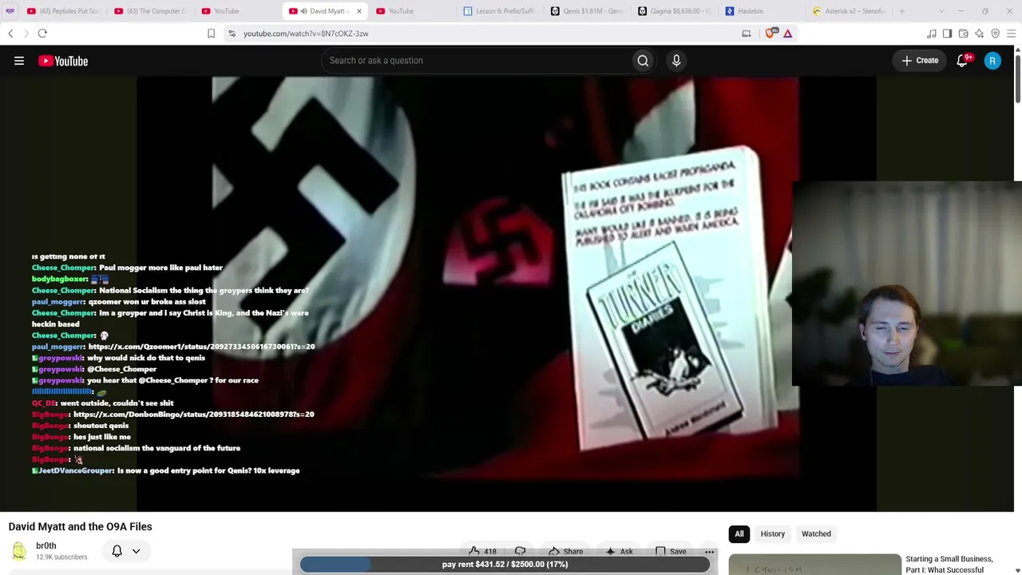Start voice search with the microphone
Image resolution: width=1022 pixels, height=575 pixels.
tap(676, 61)
